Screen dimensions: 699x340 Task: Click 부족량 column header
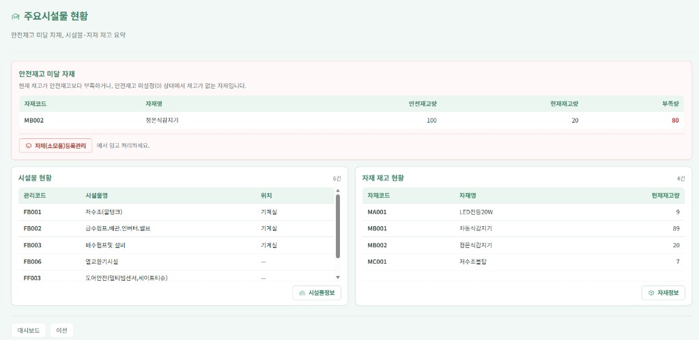[670, 104]
